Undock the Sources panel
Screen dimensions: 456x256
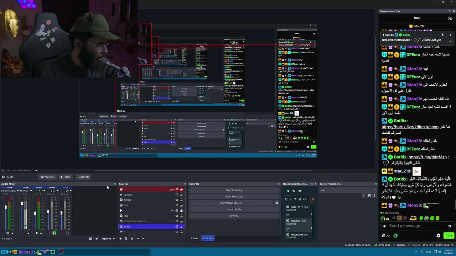click(x=185, y=184)
